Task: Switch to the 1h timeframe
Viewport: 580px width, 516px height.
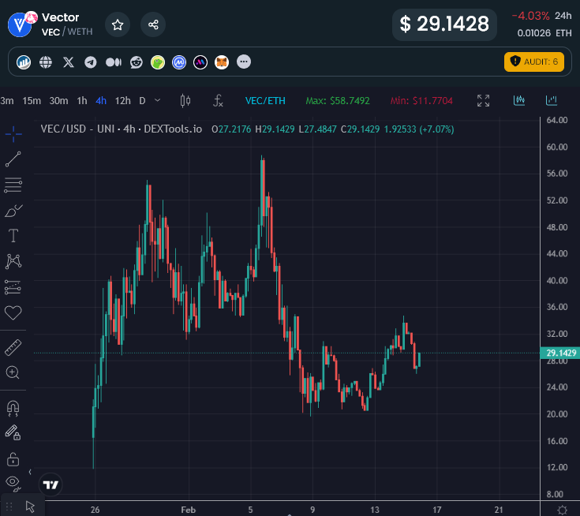Action: pyautogui.click(x=82, y=101)
